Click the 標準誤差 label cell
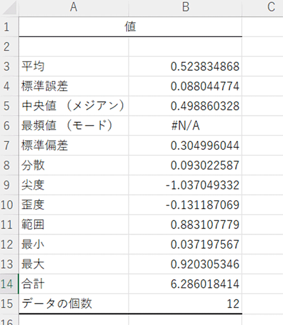Screen dimensions: 283x325 74,86
